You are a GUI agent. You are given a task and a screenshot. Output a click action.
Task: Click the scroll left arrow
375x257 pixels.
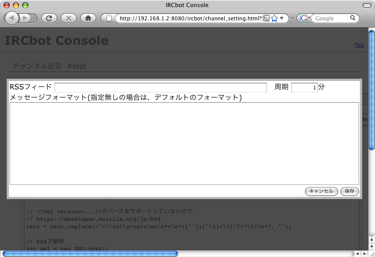point(357,253)
